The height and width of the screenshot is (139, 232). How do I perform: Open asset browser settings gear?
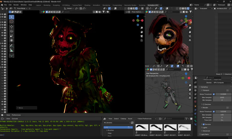(x=191, y=119)
